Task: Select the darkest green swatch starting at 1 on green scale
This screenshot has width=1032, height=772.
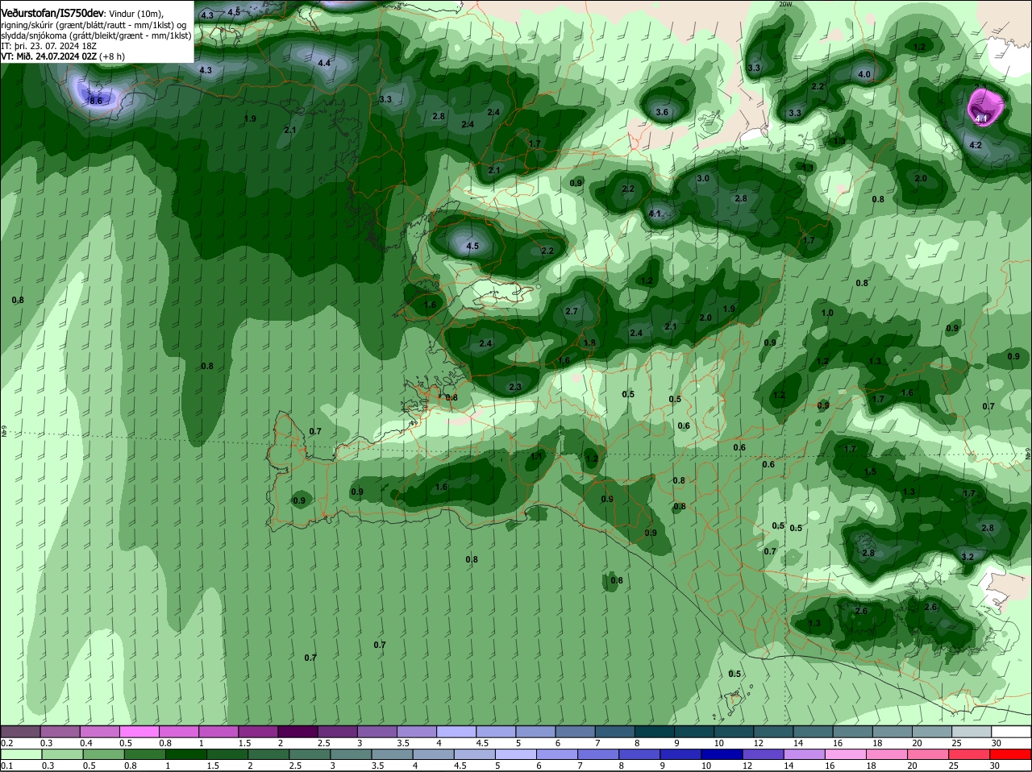Action: pos(185,754)
